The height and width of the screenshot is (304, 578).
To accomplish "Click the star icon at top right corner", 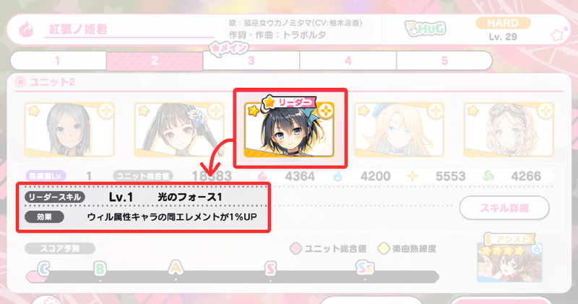I will 558,34.
